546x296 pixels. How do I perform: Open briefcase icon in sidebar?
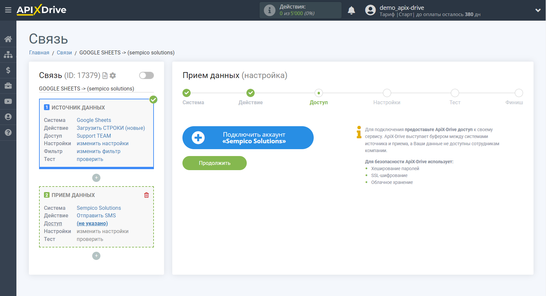8,86
